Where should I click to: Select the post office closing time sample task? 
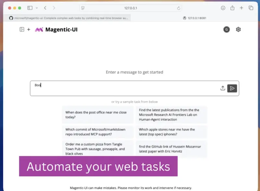click(98, 115)
